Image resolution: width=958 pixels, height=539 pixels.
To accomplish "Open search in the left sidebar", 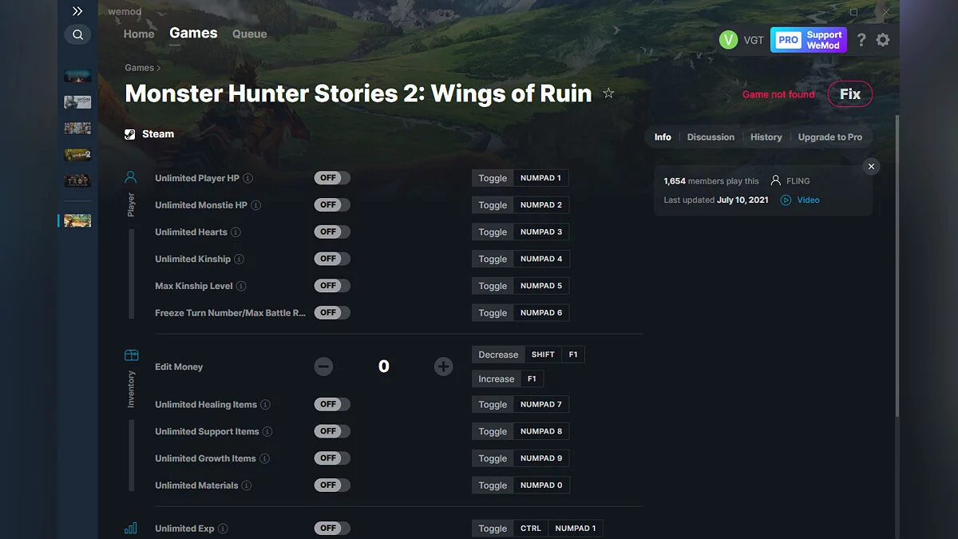I will click(77, 34).
